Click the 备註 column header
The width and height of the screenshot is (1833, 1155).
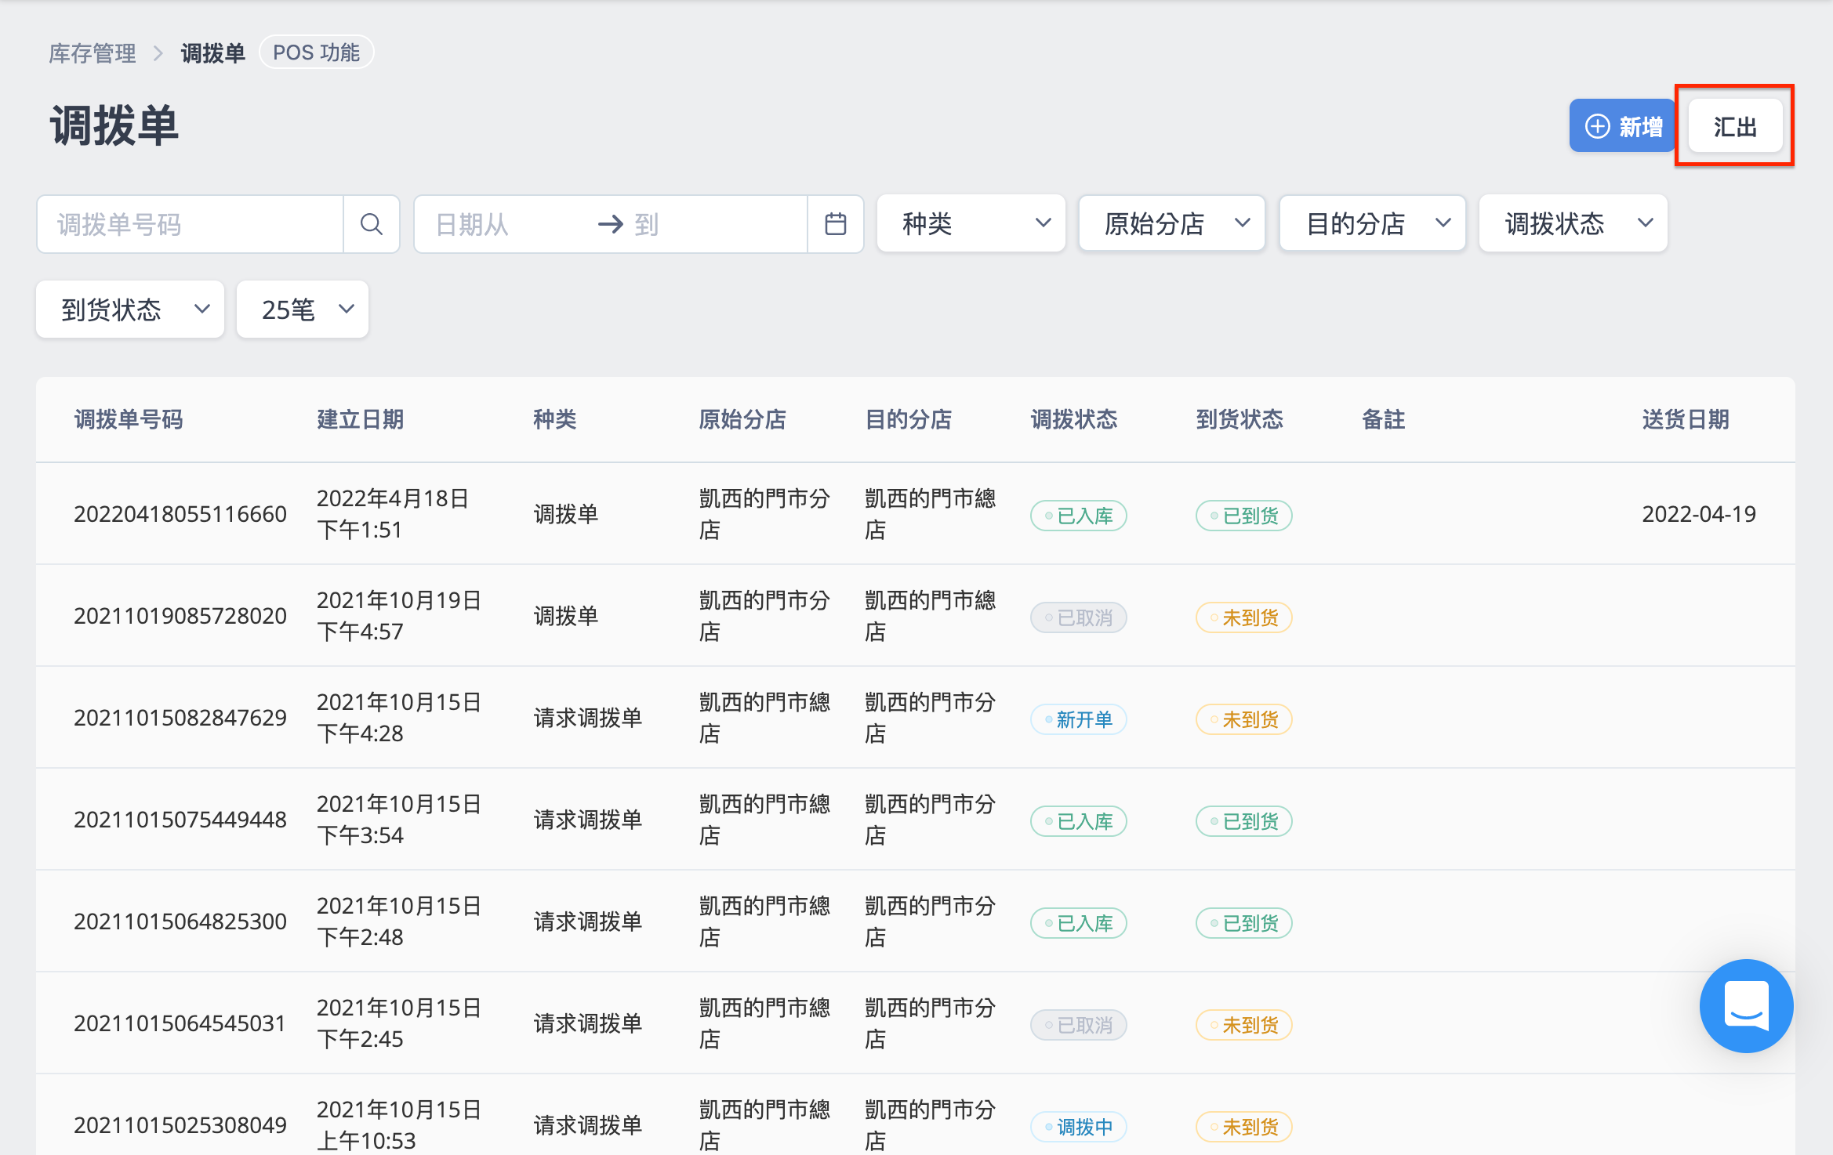[x=1384, y=419]
